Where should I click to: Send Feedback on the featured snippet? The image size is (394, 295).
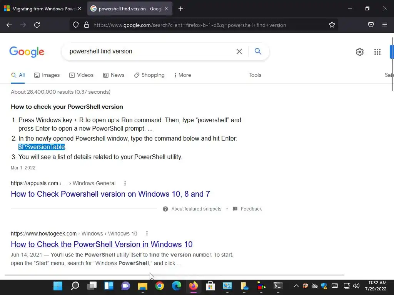(247, 209)
